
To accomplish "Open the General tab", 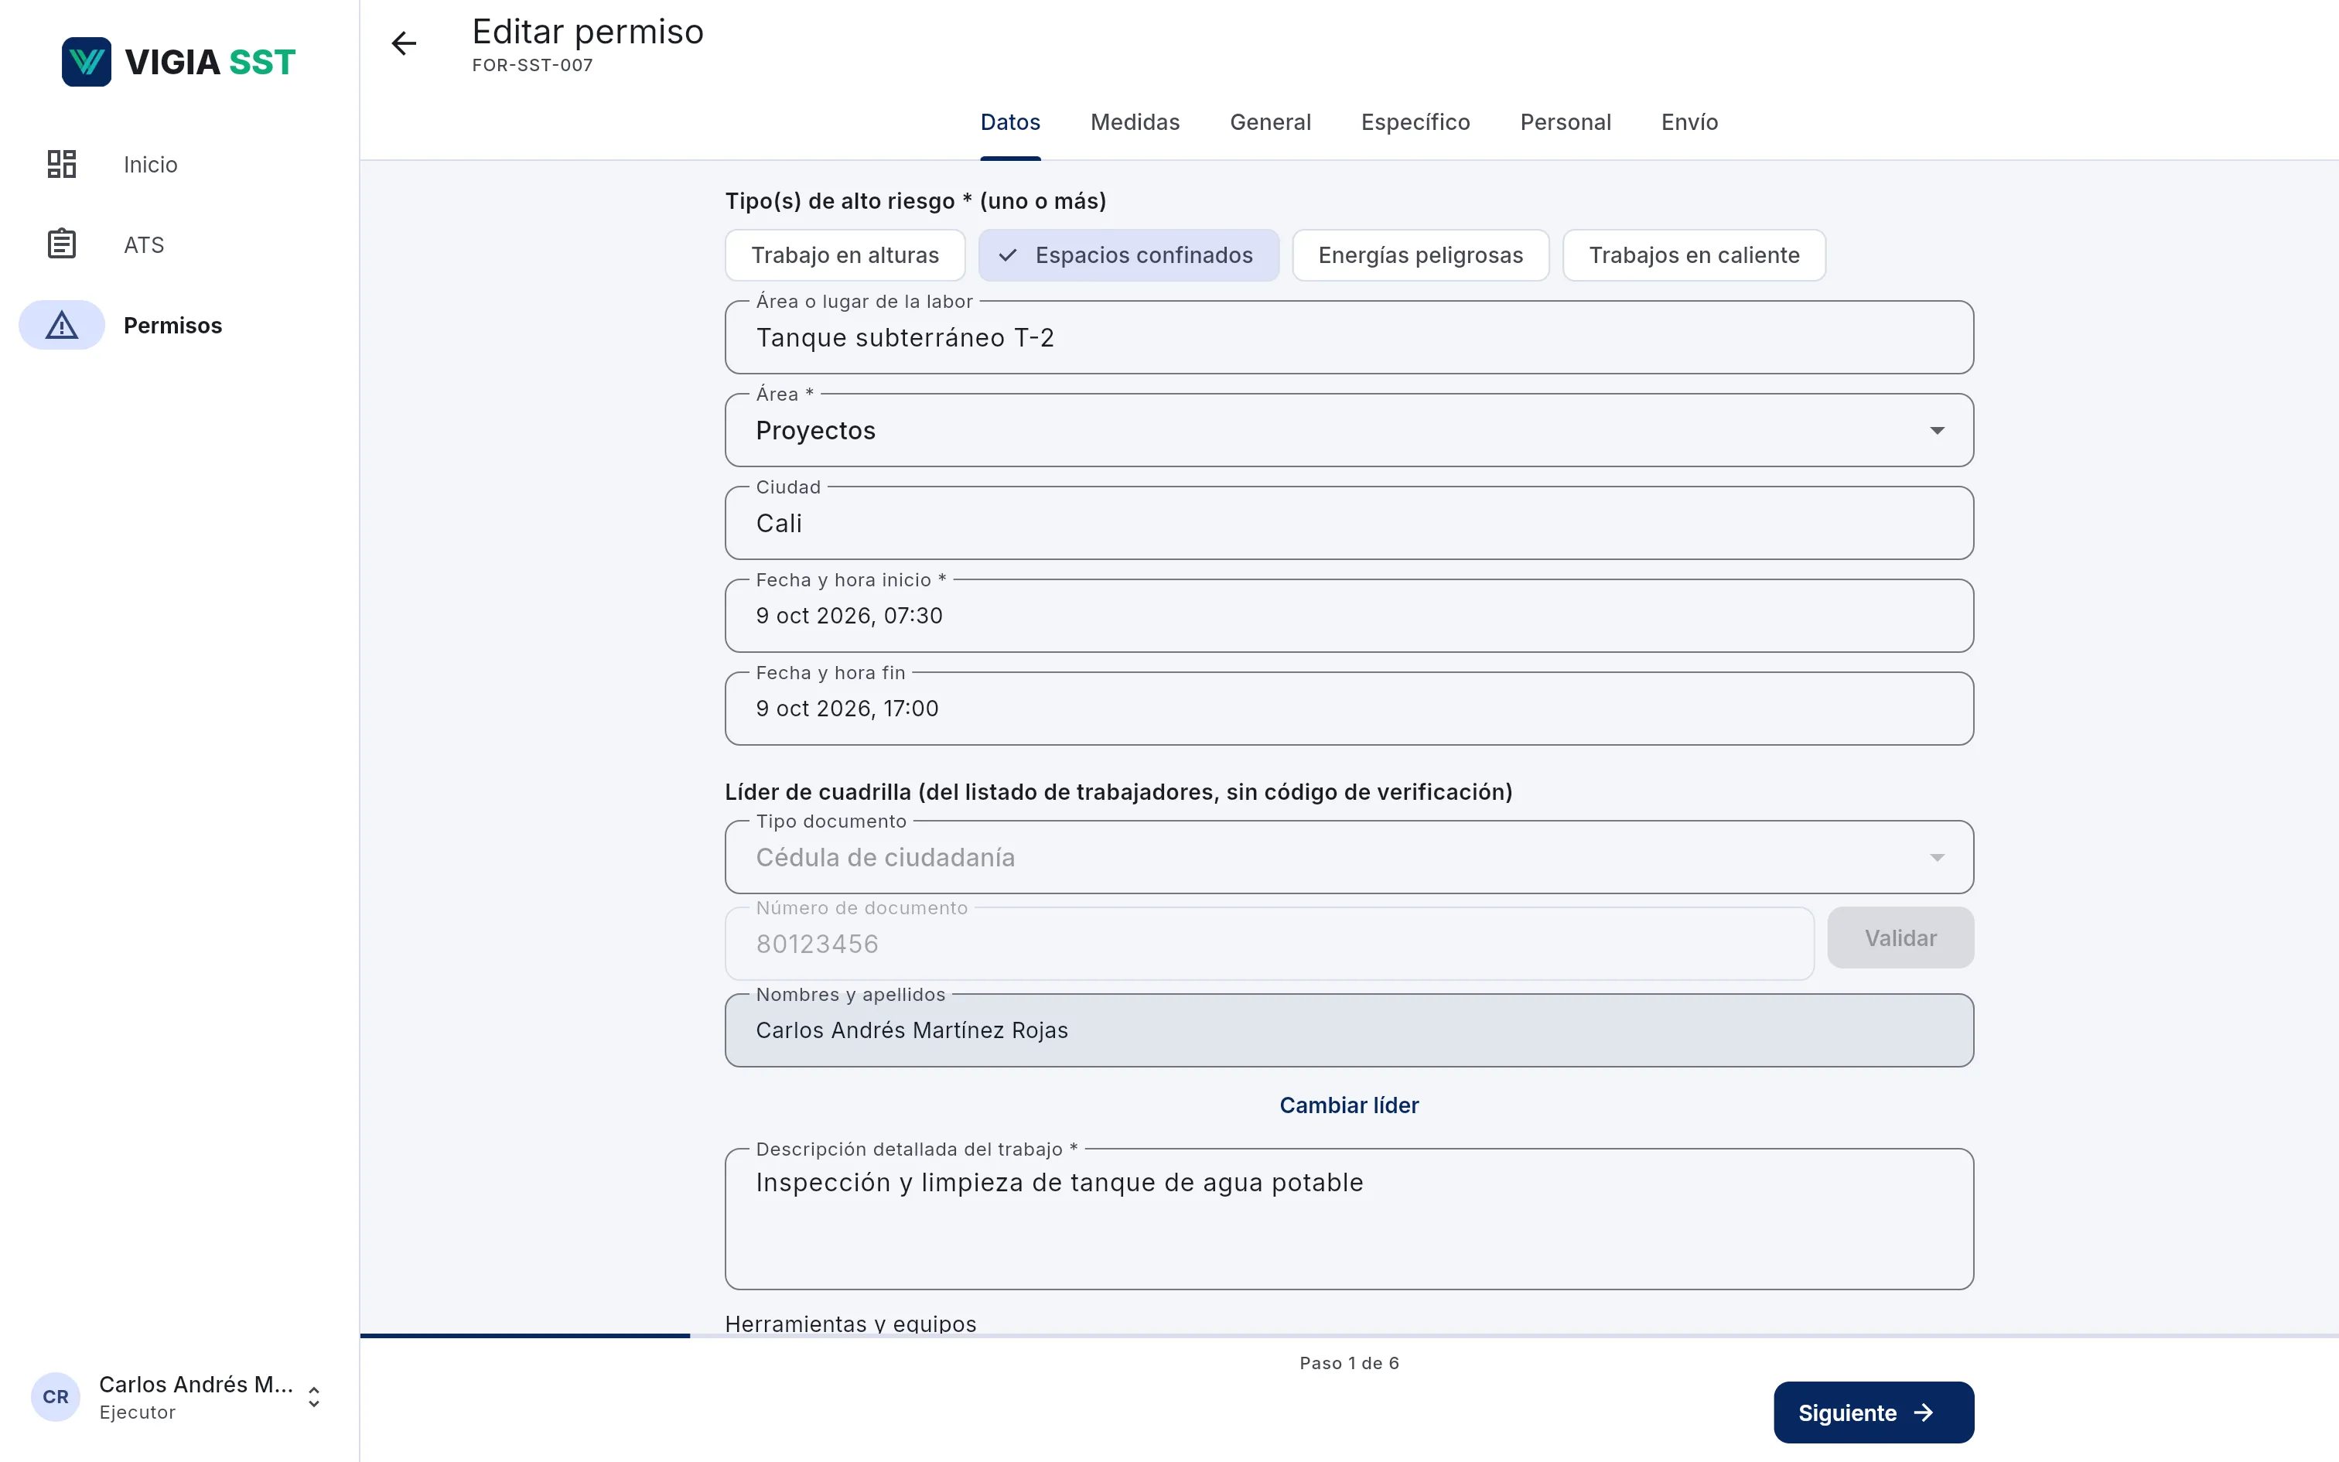I will pyautogui.click(x=1270, y=123).
